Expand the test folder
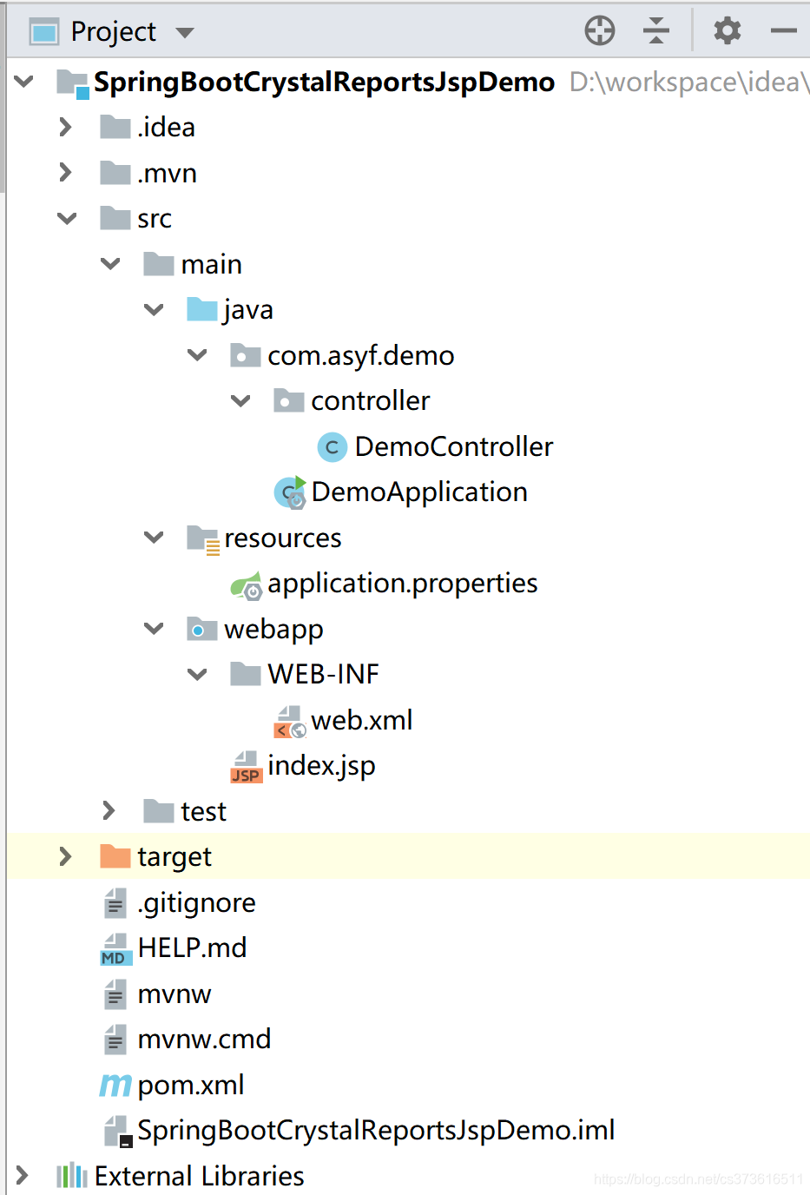The image size is (810, 1195). tap(109, 810)
